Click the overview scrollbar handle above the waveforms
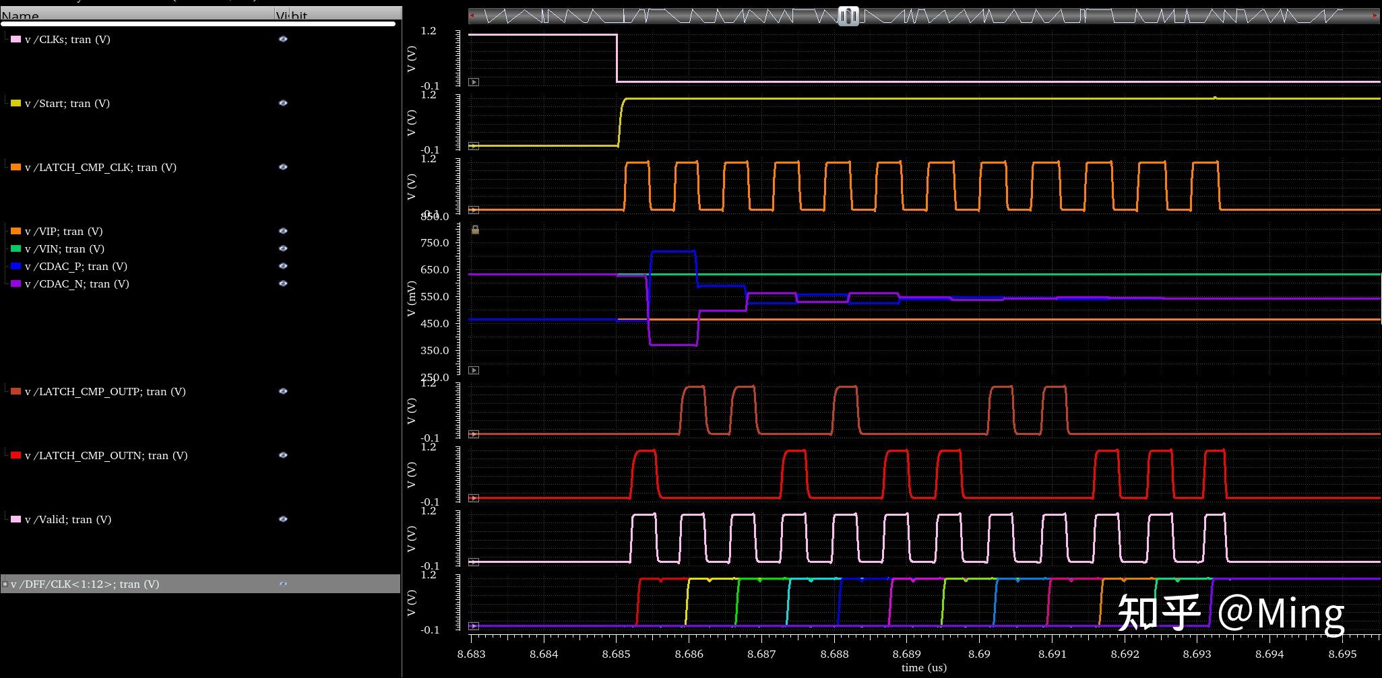 [848, 15]
